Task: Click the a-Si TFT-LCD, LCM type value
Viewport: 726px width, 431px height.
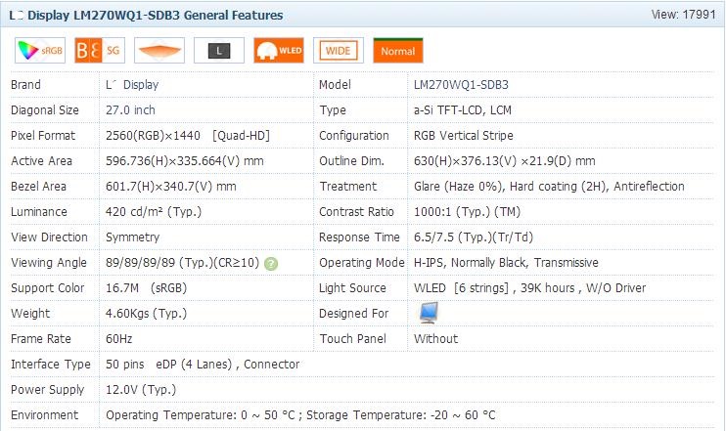Action: pos(463,110)
